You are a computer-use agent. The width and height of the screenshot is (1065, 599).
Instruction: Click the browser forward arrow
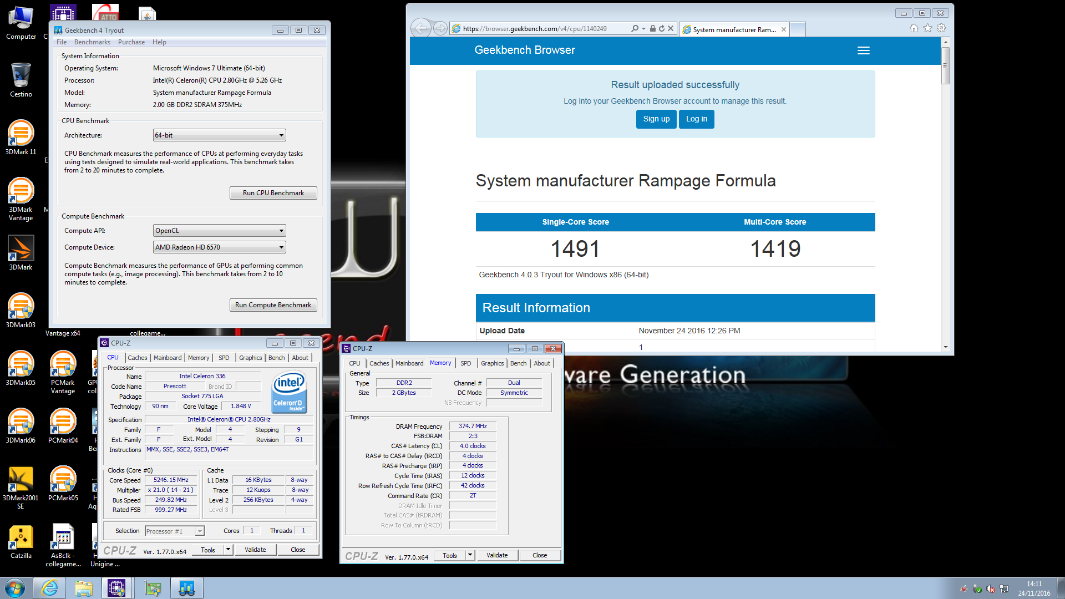pyautogui.click(x=440, y=28)
